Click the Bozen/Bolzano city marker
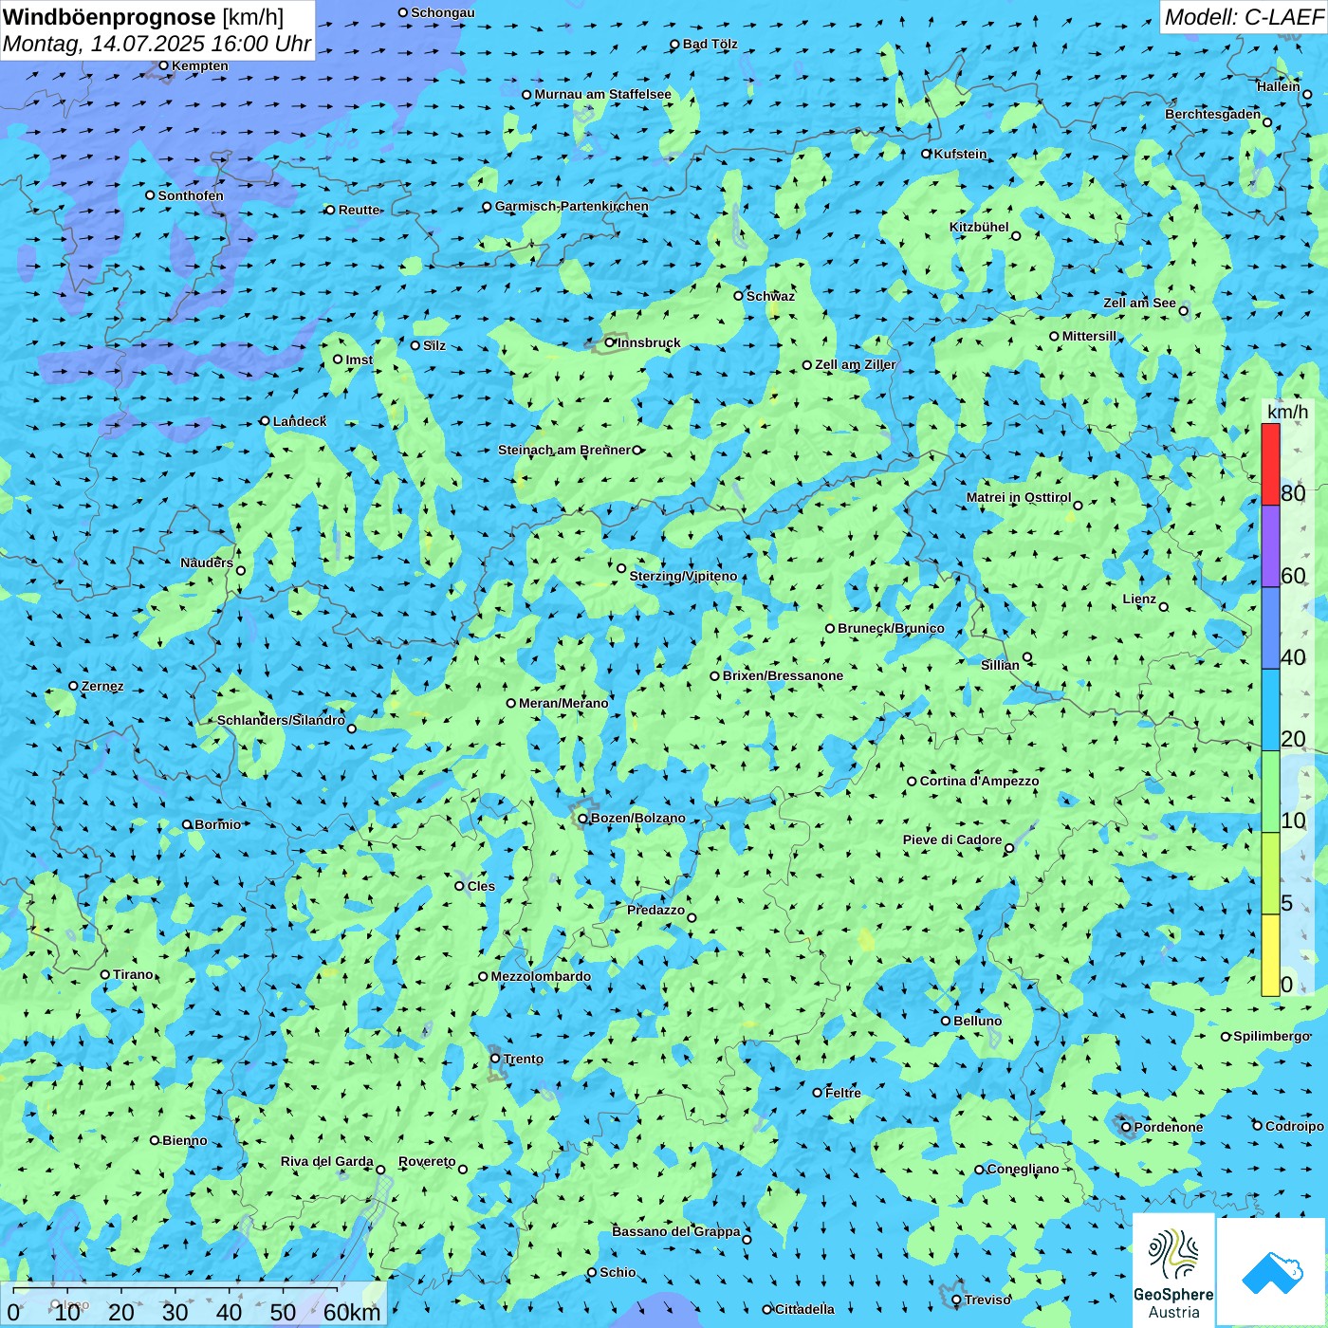The width and height of the screenshot is (1328, 1328). tap(583, 818)
